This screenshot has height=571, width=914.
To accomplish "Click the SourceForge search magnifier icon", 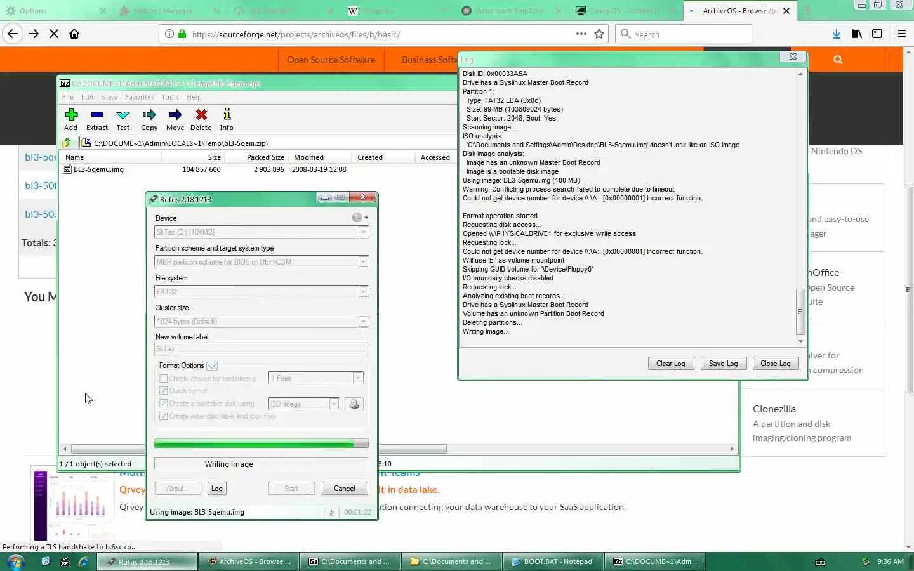I will click(838, 60).
